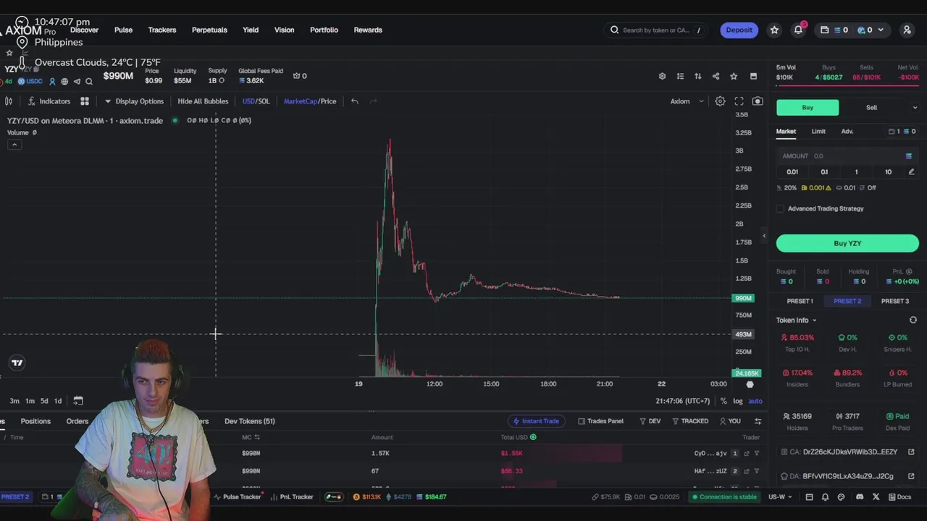Image resolution: width=927 pixels, height=521 pixels.
Task: Edit quick amounts with the pencil icon
Action: [911, 171]
